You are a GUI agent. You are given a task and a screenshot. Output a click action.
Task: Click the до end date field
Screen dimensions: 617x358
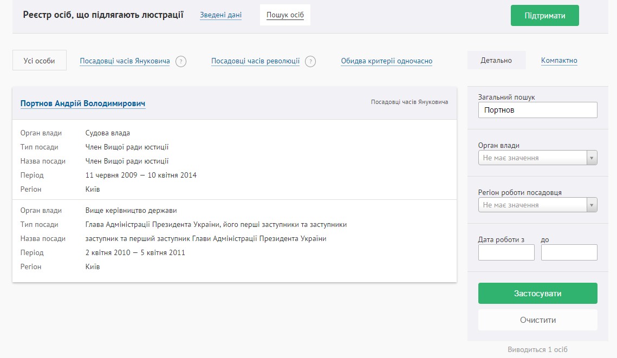pos(569,252)
